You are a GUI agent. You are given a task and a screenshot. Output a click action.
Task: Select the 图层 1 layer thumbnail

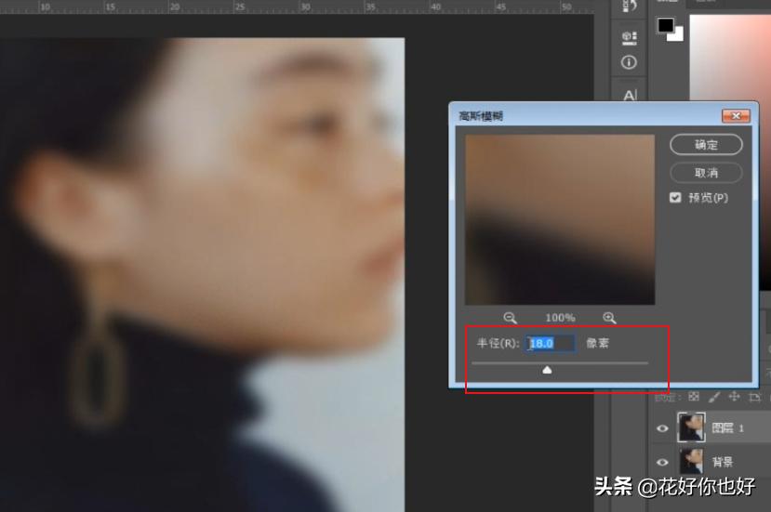(691, 427)
